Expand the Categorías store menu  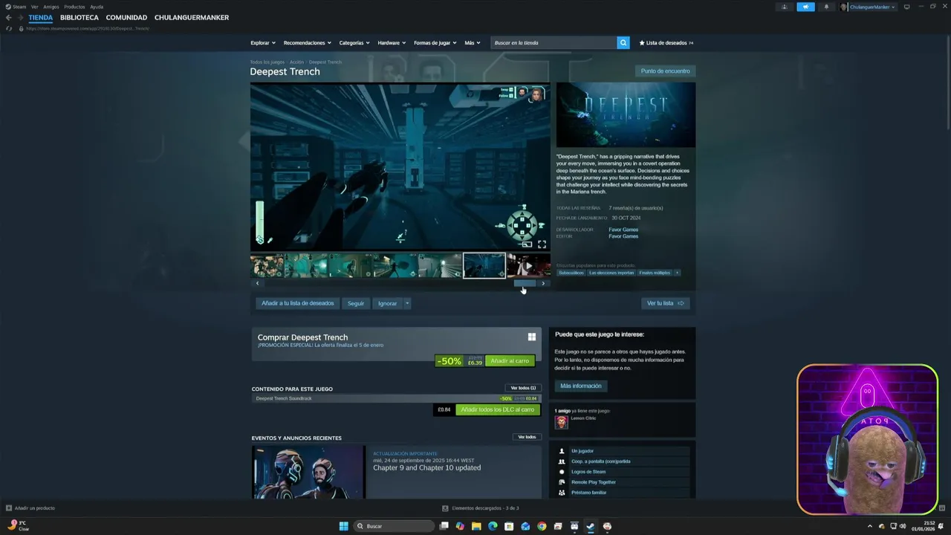click(x=354, y=43)
